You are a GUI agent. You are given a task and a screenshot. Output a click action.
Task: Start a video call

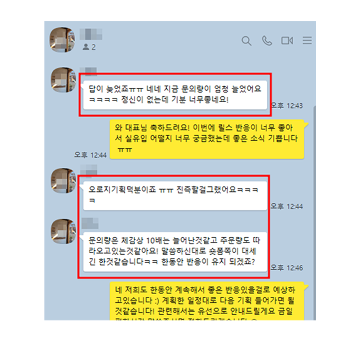click(287, 41)
